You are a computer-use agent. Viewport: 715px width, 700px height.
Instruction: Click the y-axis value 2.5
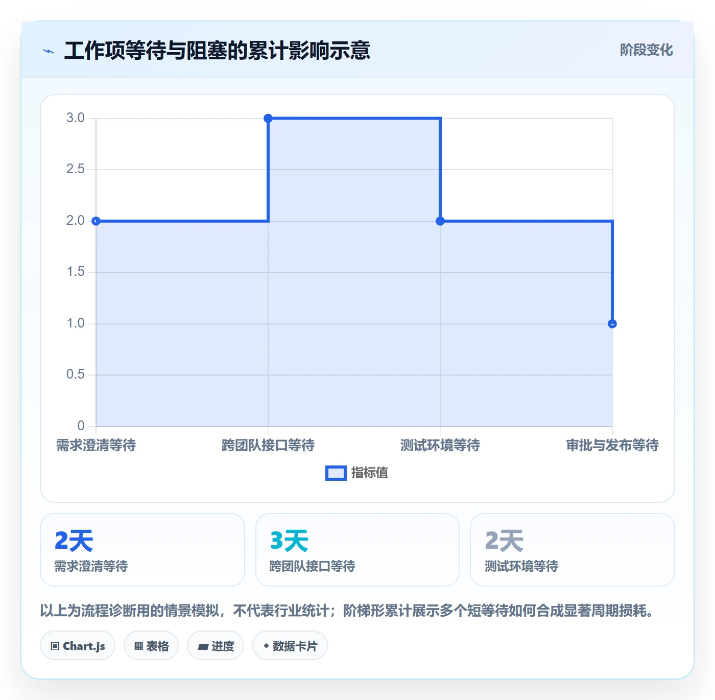coord(76,169)
